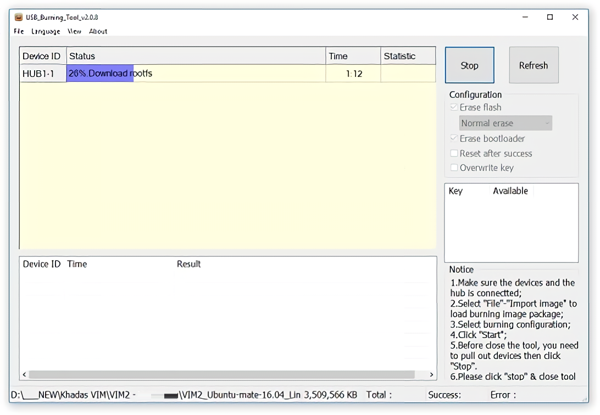Select the HUB1-1 device row
The image size is (600, 415).
pyautogui.click(x=38, y=74)
